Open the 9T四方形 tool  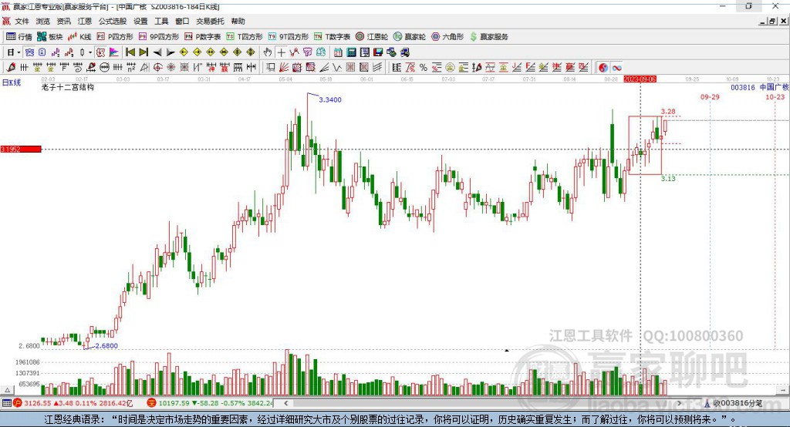tap(288, 37)
